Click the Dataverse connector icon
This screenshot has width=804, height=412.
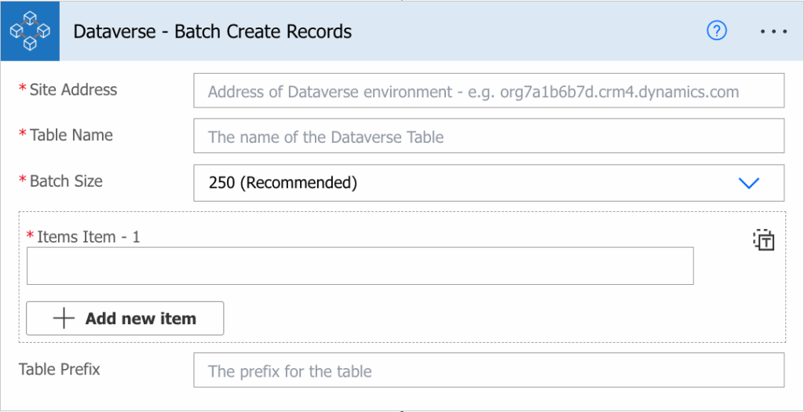coord(30,31)
